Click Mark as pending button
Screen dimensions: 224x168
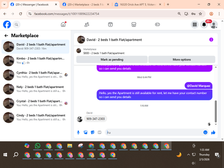click(x=112, y=60)
